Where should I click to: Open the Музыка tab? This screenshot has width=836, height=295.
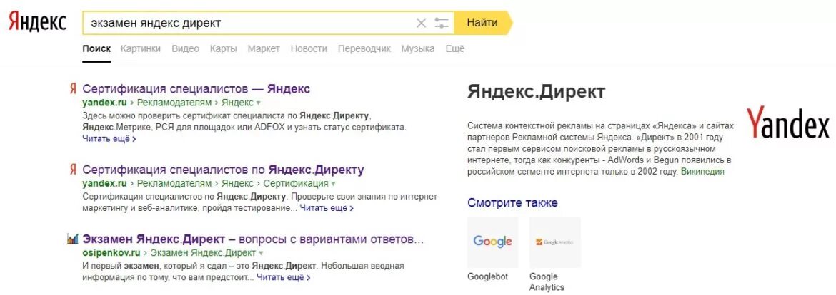(418, 49)
